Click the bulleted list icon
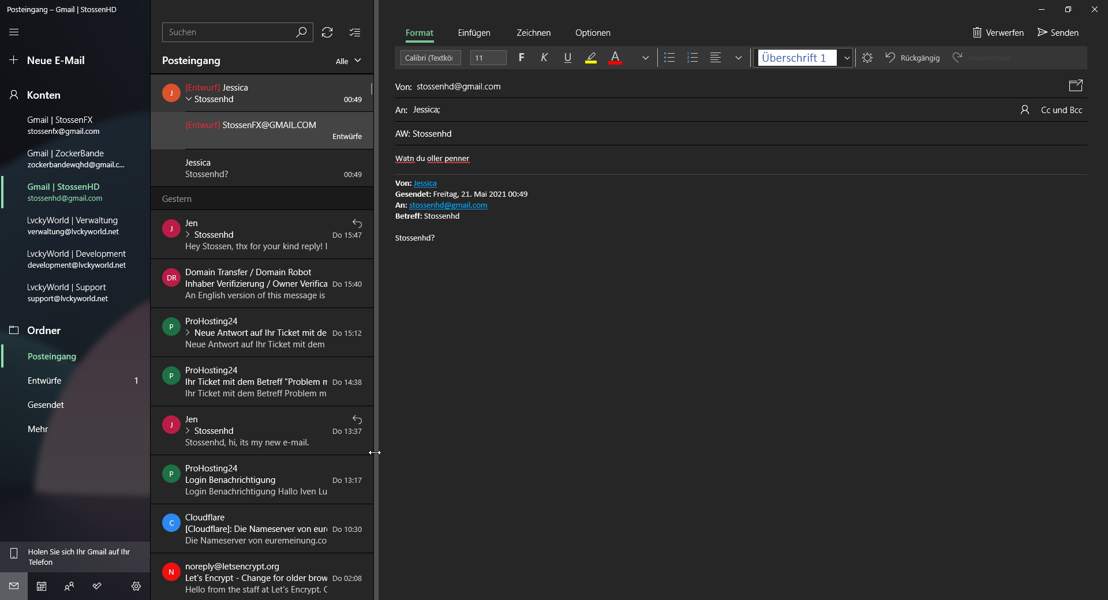This screenshot has height=600, width=1108. pyautogui.click(x=669, y=58)
